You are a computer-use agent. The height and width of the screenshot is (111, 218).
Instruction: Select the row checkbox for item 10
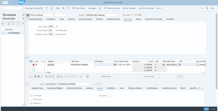[31, 65]
